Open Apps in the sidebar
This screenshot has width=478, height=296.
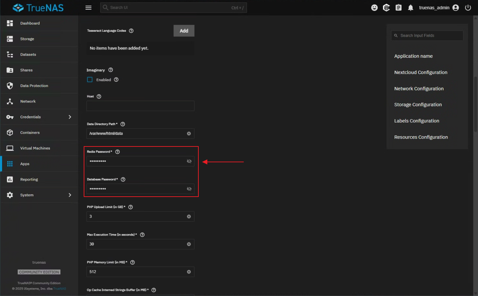39,164
